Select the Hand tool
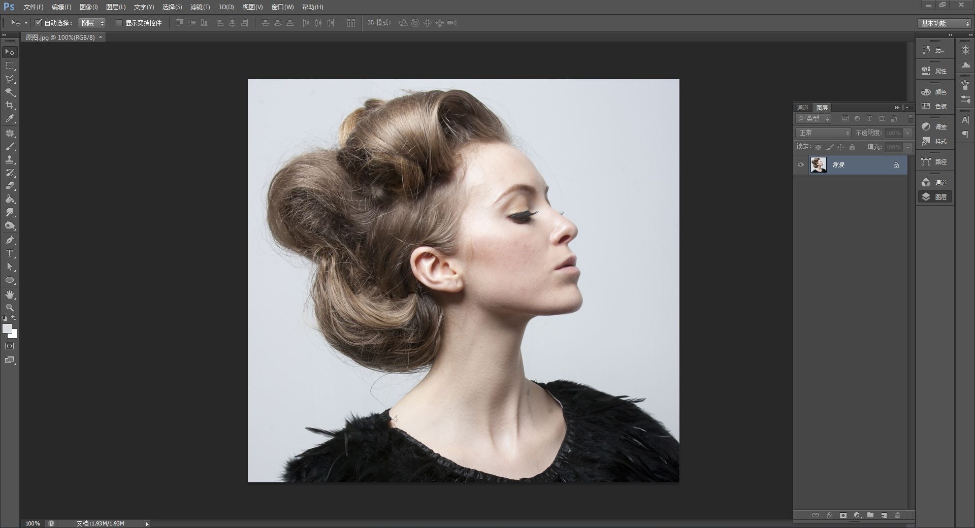This screenshot has width=975, height=528. (x=10, y=294)
